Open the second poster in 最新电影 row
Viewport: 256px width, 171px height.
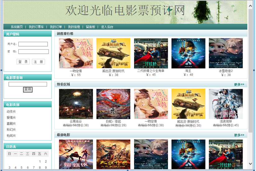[x=113, y=154]
